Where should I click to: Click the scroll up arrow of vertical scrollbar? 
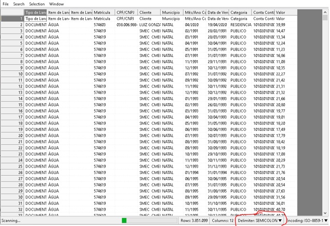(x=326, y=12)
